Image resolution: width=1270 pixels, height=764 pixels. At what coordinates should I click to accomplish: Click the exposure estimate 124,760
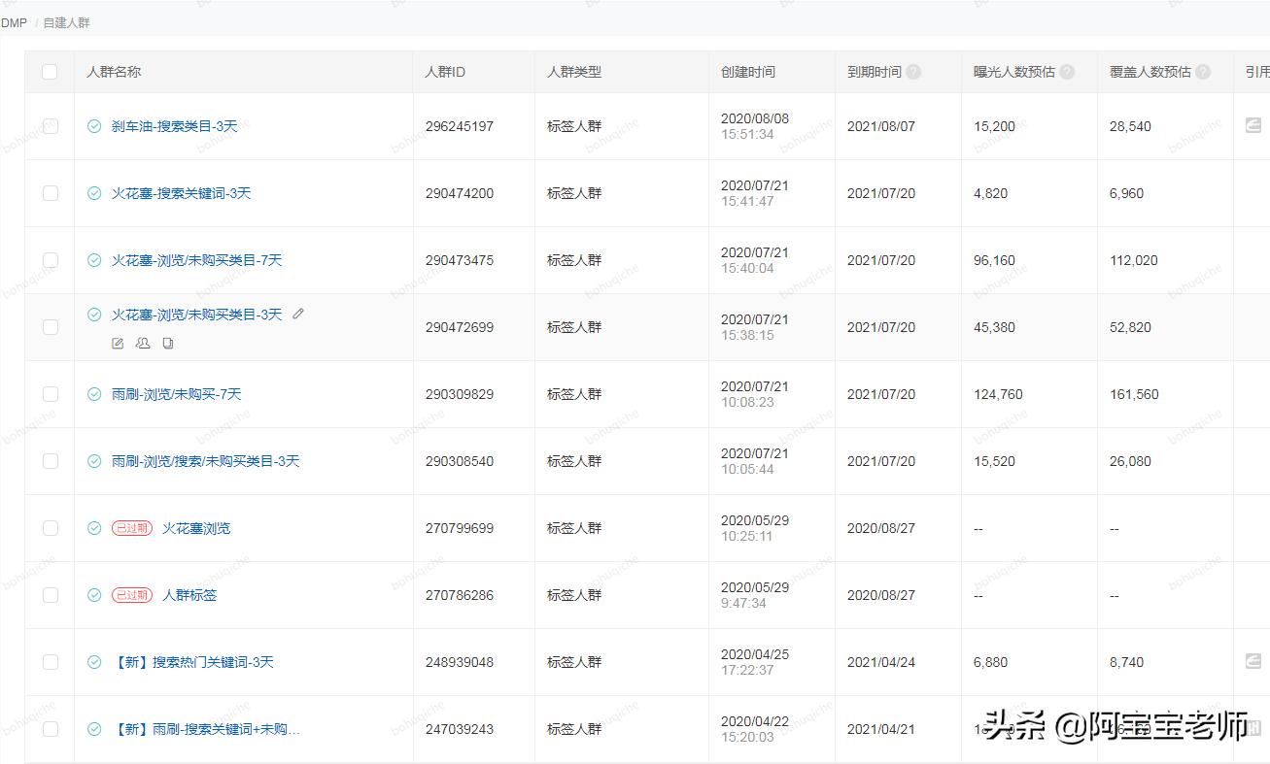(x=998, y=394)
